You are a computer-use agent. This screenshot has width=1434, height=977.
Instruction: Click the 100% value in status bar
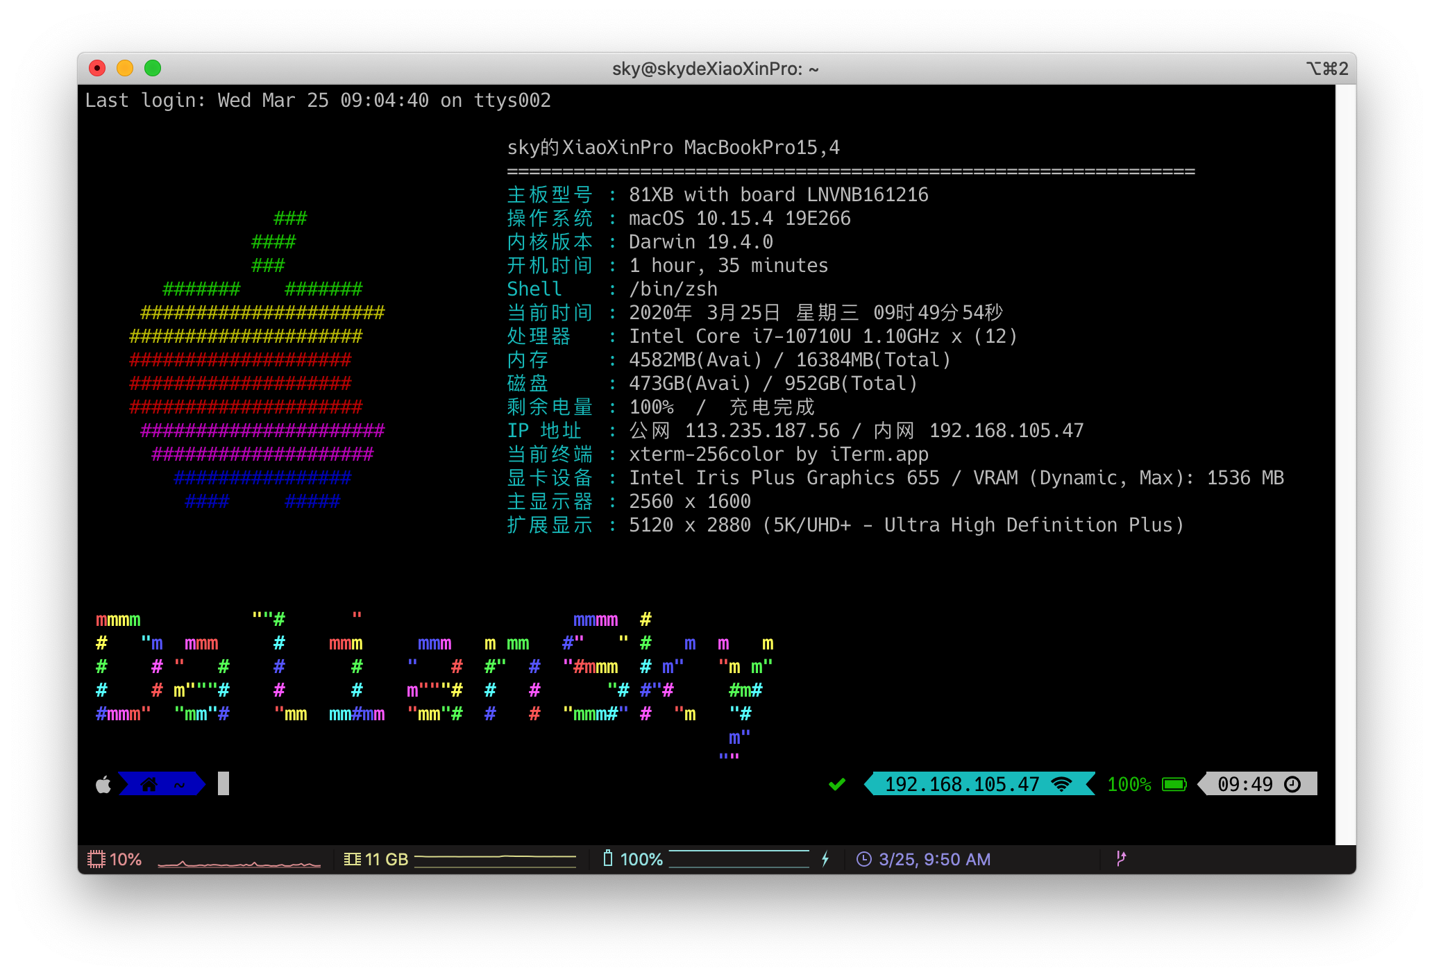point(641,859)
